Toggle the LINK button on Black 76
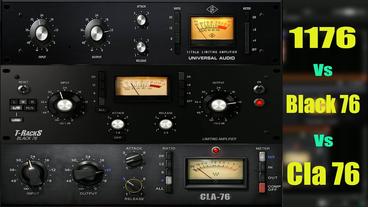The height and width of the screenshot is (207, 368). click(16, 120)
